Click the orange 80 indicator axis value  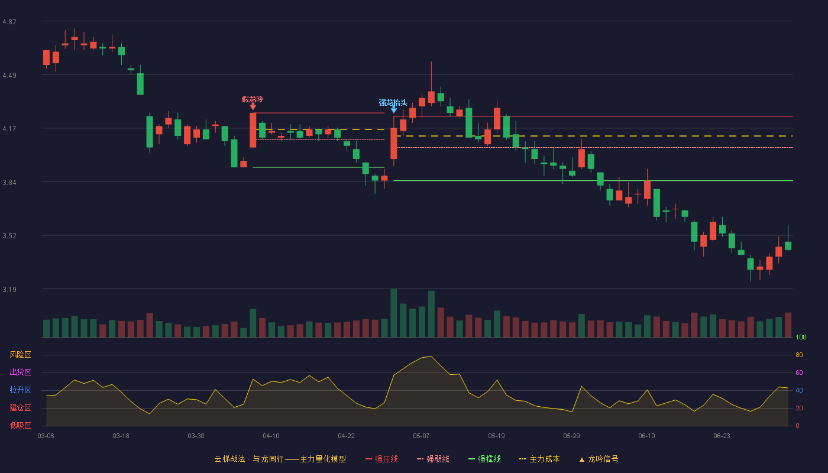pyautogui.click(x=799, y=355)
